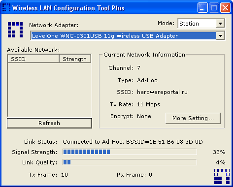Click the LevelOne logo at bottom right corner
233x187 pixels.
click(222, 176)
